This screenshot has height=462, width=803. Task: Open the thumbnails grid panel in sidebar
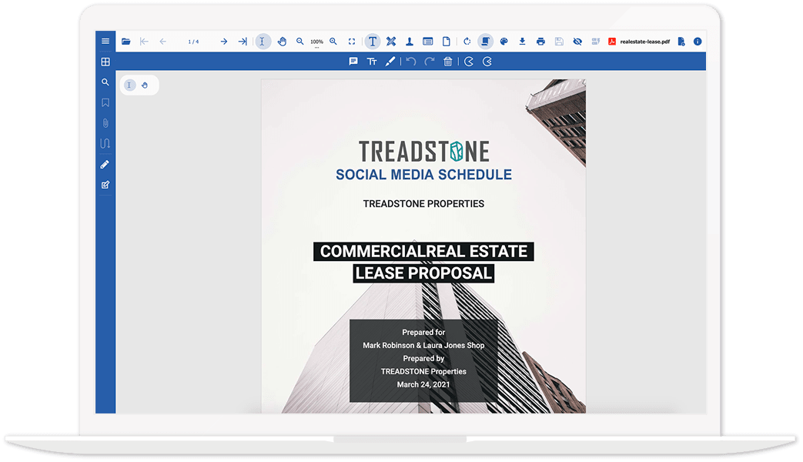click(105, 62)
